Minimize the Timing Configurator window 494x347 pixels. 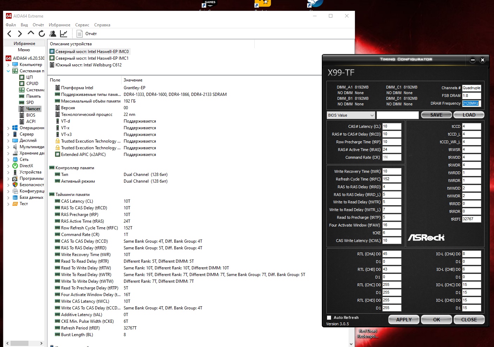pos(473,60)
